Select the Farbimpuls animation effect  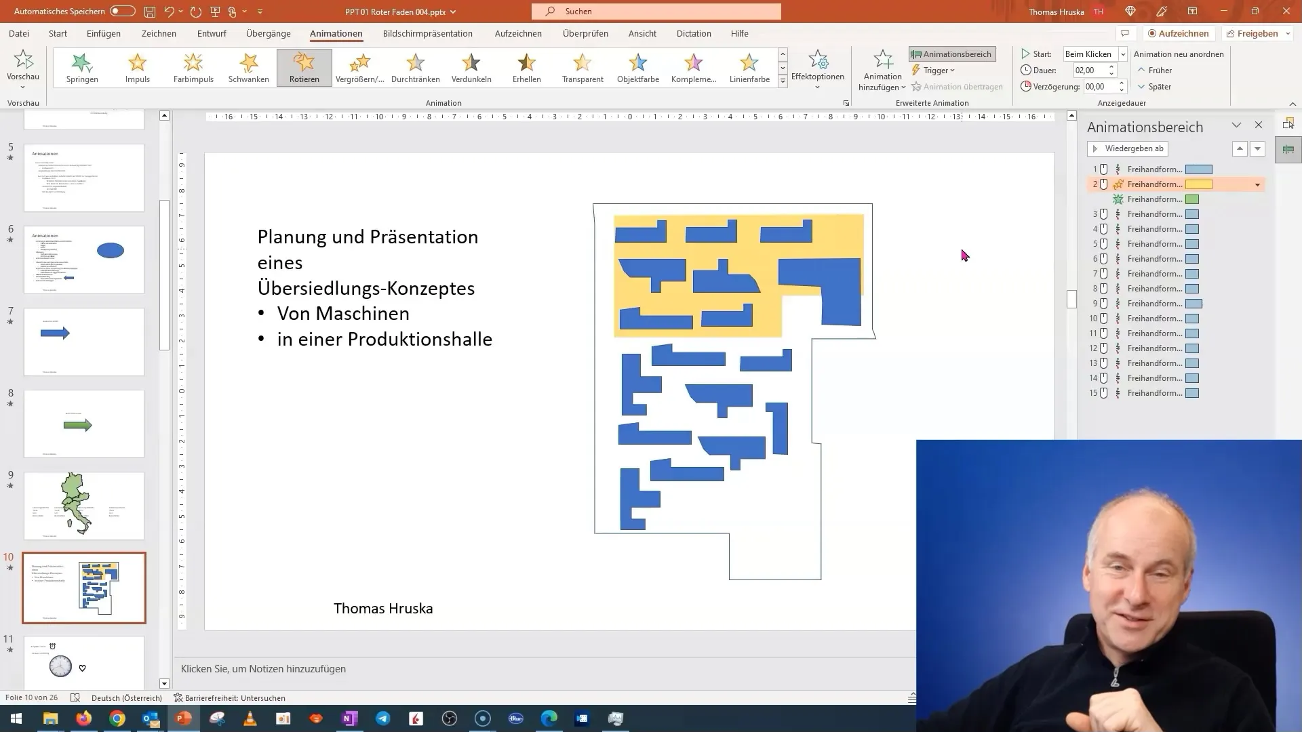point(193,66)
